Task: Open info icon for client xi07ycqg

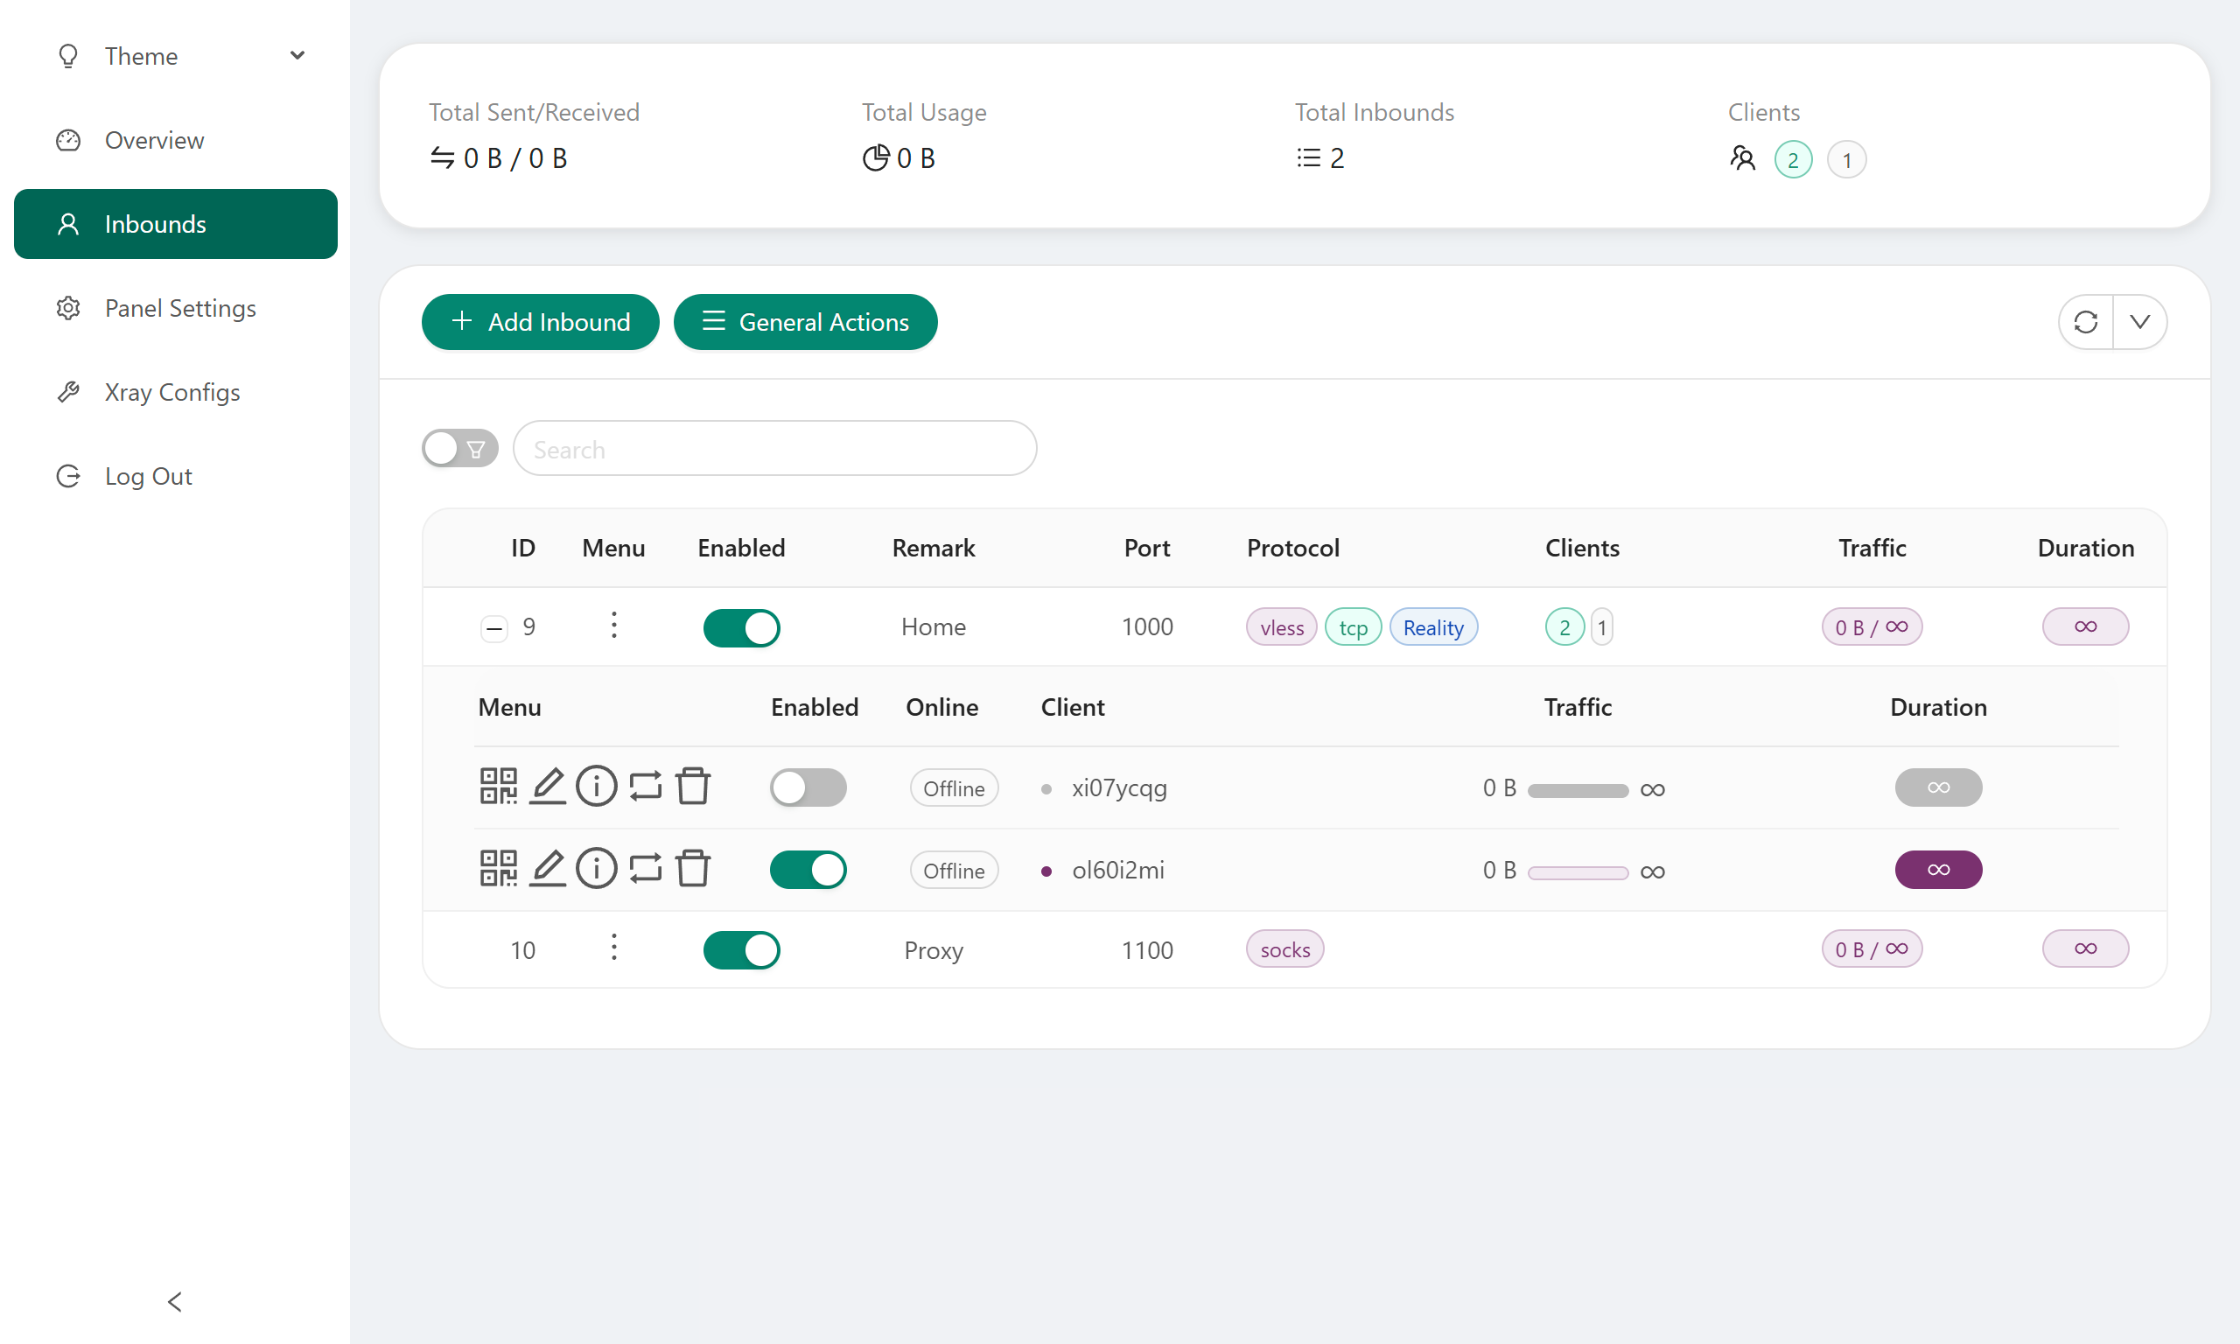Action: click(596, 786)
